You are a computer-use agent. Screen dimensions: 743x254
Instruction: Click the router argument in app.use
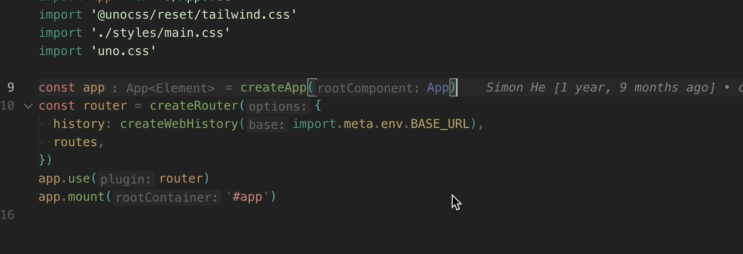pyautogui.click(x=181, y=178)
